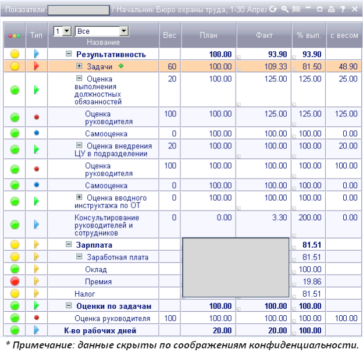
Task: Click the red status ball in the Премия row
Action: tap(15, 281)
